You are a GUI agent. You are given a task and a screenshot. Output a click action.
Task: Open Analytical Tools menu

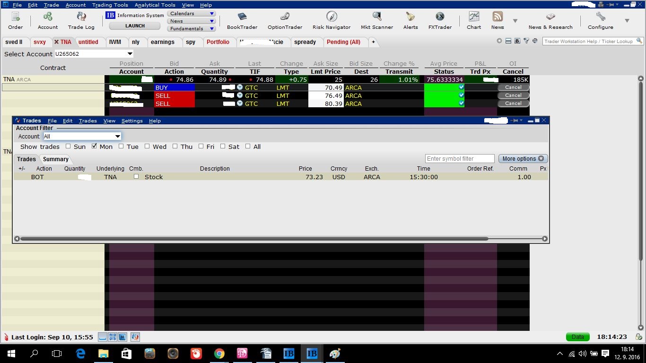[155, 5]
